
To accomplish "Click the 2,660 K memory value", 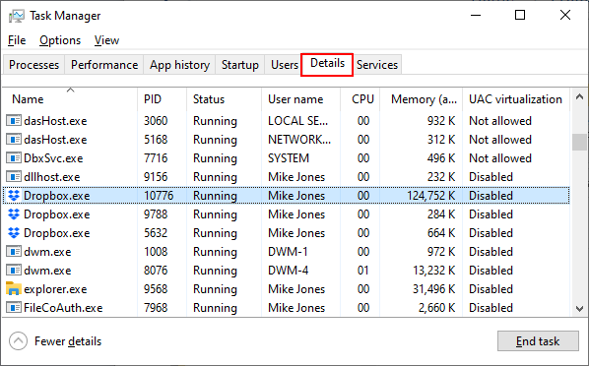I will 437,308.
